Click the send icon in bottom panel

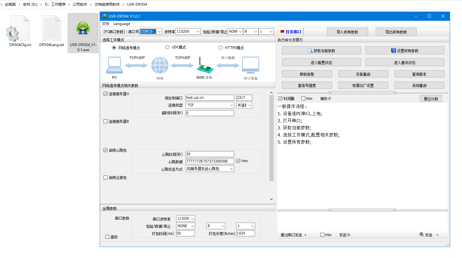coord(422,235)
